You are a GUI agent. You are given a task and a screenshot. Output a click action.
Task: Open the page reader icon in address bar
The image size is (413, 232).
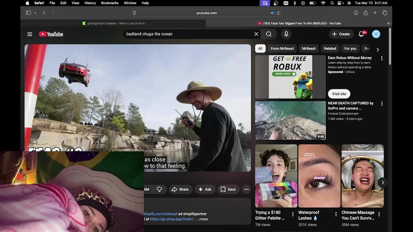pos(135,13)
